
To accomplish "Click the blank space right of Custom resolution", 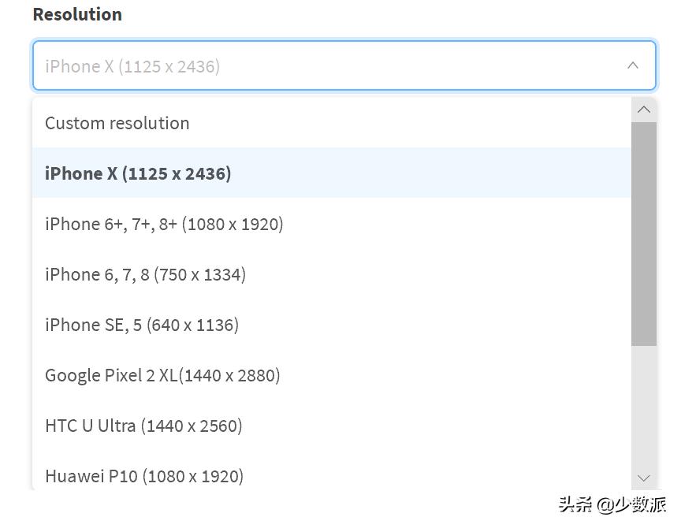I will [x=410, y=123].
